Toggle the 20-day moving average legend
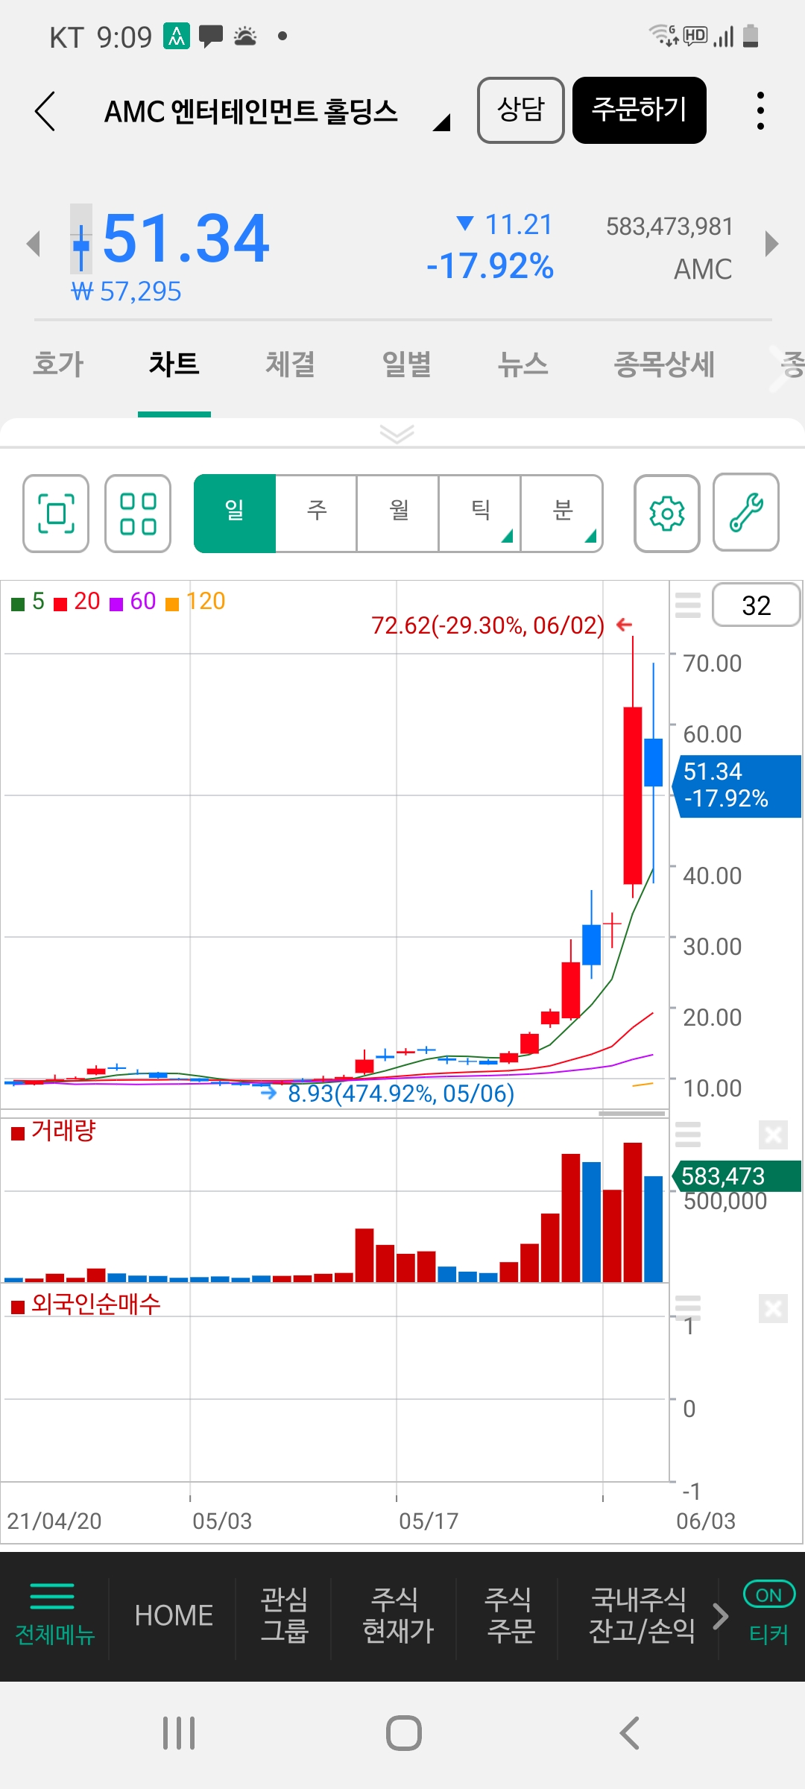The image size is (805, 1789). click(78, 602)
